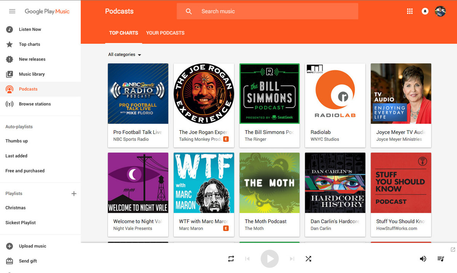Viewport: 457px width, 273px height.
Task: Open Stuff You Should Know artwork
Action: point(401,183)
